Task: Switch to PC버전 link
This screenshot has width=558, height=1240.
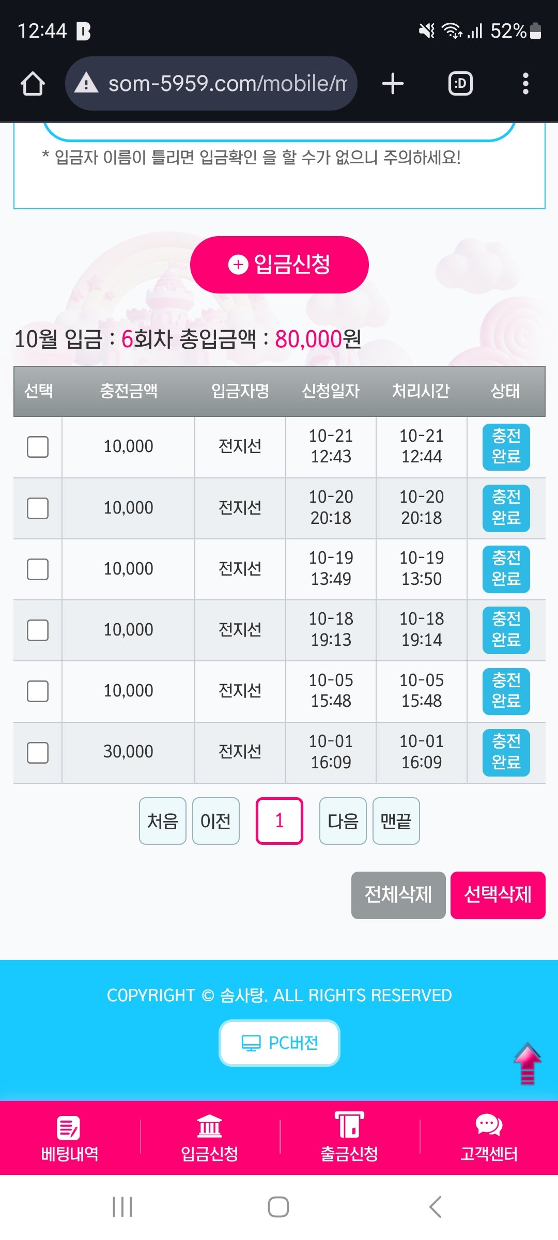Action: coord(280,1043)
